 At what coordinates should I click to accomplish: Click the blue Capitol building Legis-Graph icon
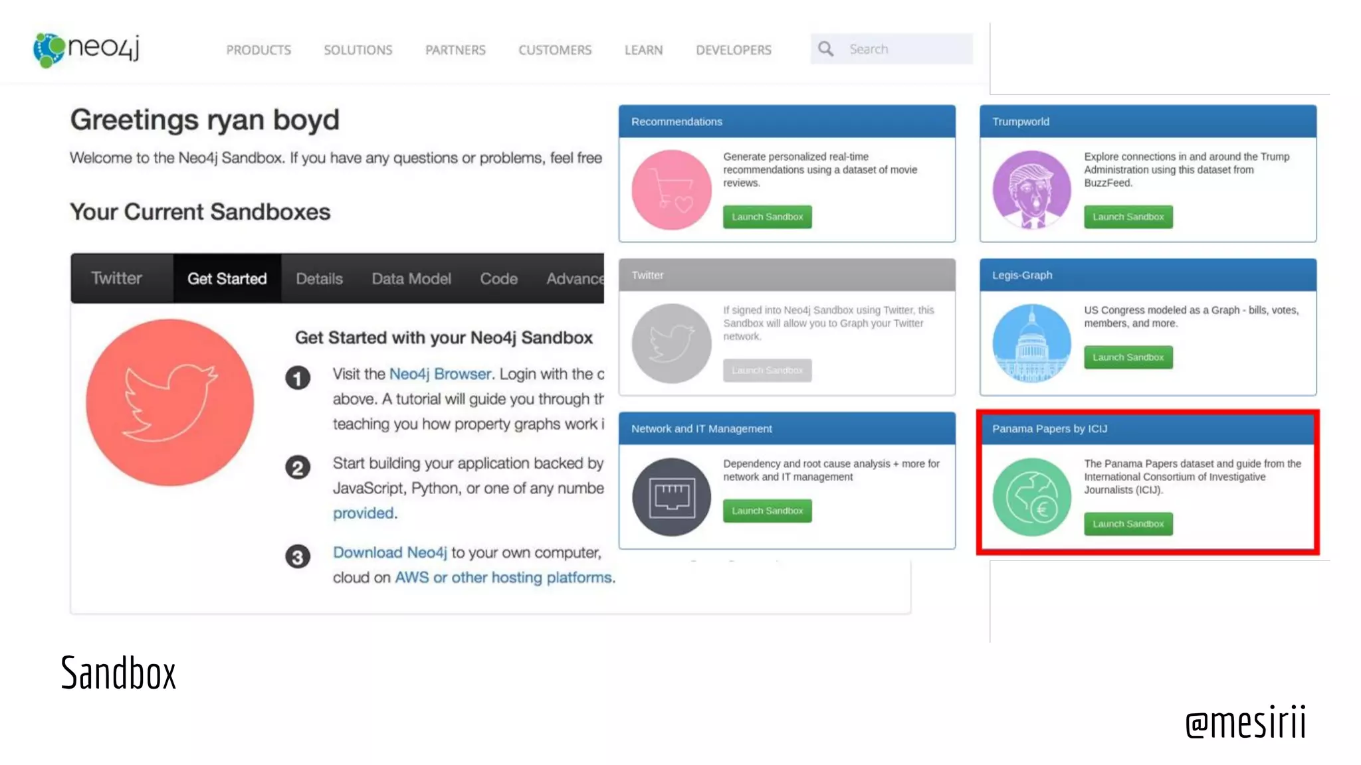1031,343
